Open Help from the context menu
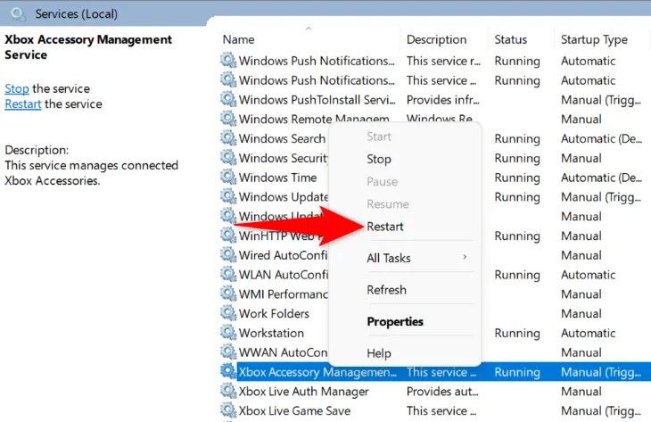The image size is (651, 422). click(x=379, y=353)
